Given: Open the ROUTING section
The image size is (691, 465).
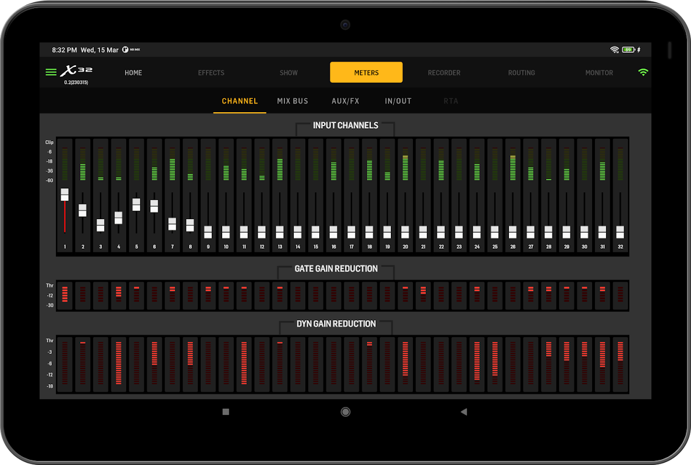Looking at the screenshot, I should pos(521,73).
